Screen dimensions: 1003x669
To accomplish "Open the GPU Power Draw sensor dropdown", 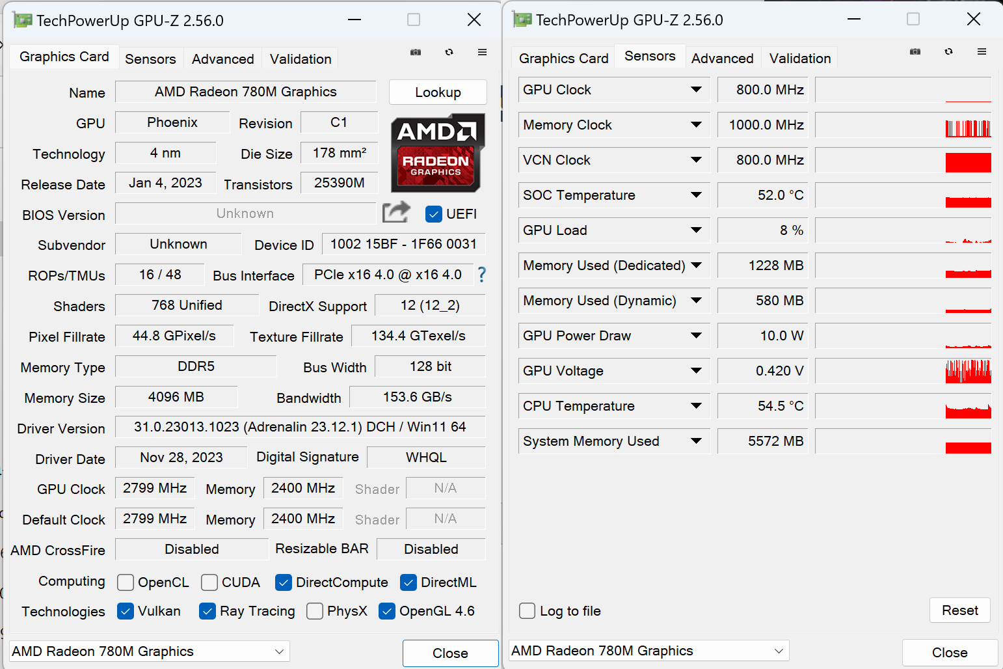I will (x=696, y=335).
